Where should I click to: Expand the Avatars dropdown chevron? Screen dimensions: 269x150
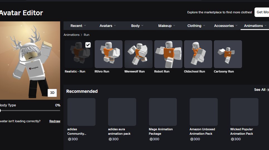[115, 26]
